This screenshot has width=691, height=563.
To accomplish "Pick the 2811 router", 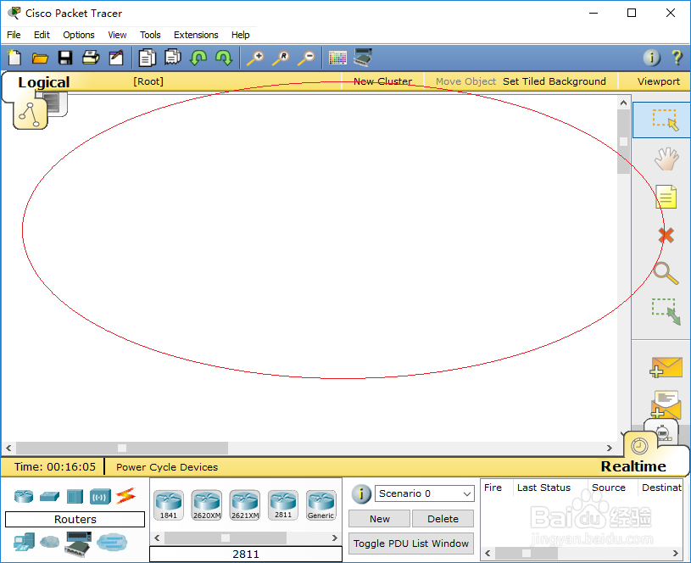I will (283, 504).
